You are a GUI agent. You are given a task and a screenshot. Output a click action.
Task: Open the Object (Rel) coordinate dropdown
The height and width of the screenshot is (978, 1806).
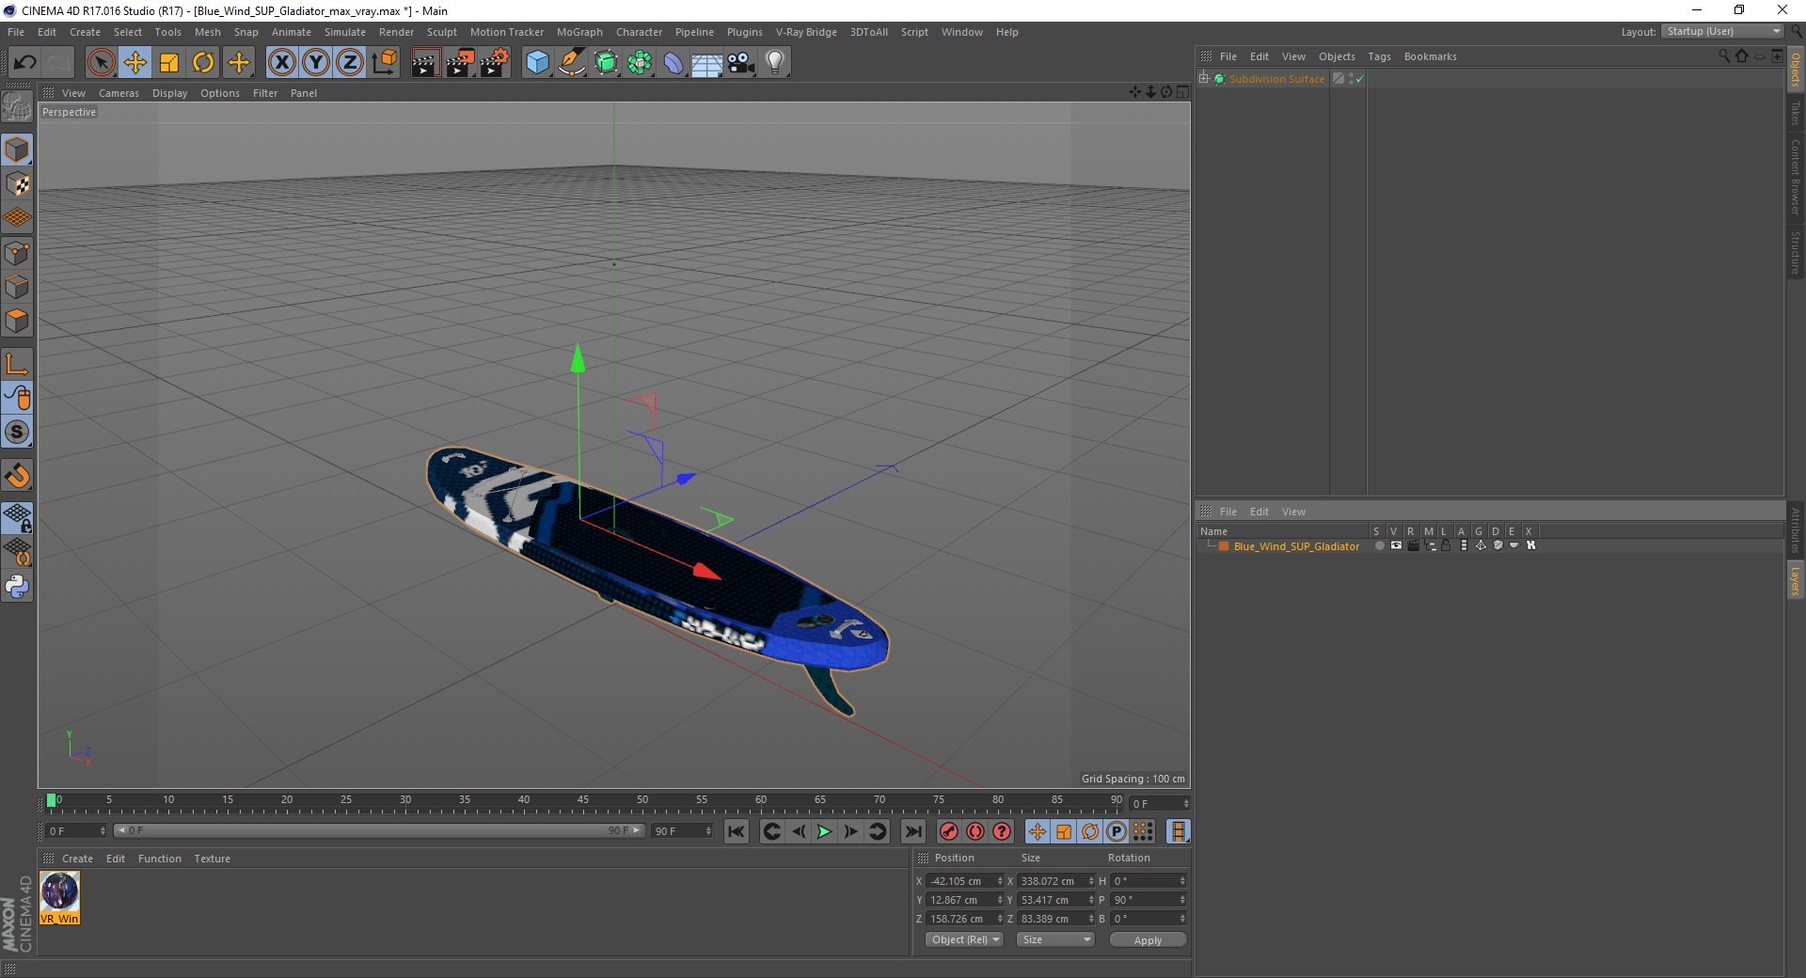point(964,939)
